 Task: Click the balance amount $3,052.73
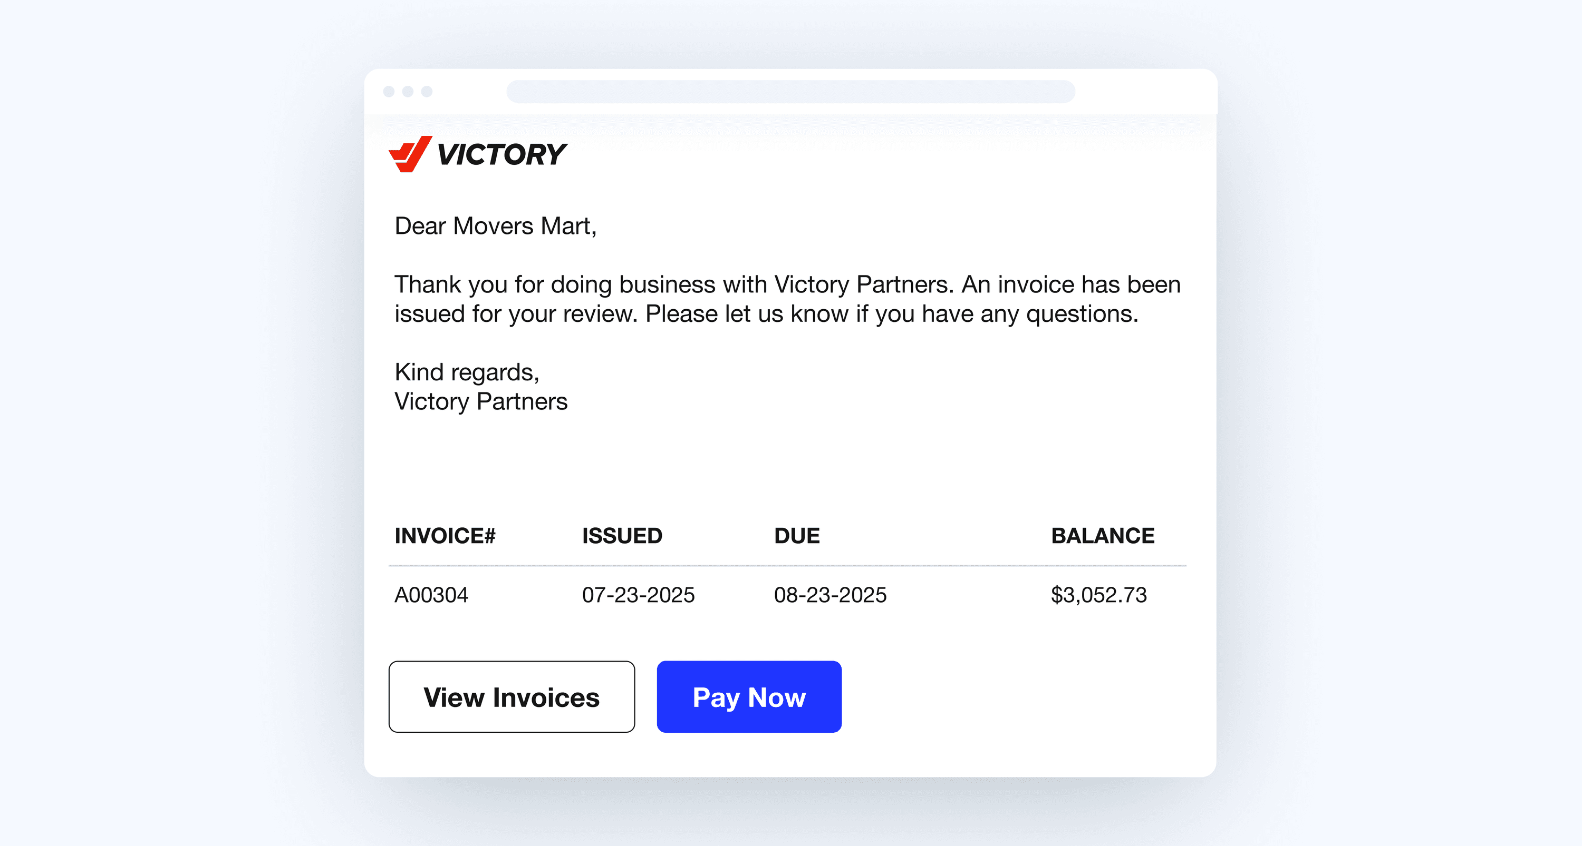[x=1098, y=595]
